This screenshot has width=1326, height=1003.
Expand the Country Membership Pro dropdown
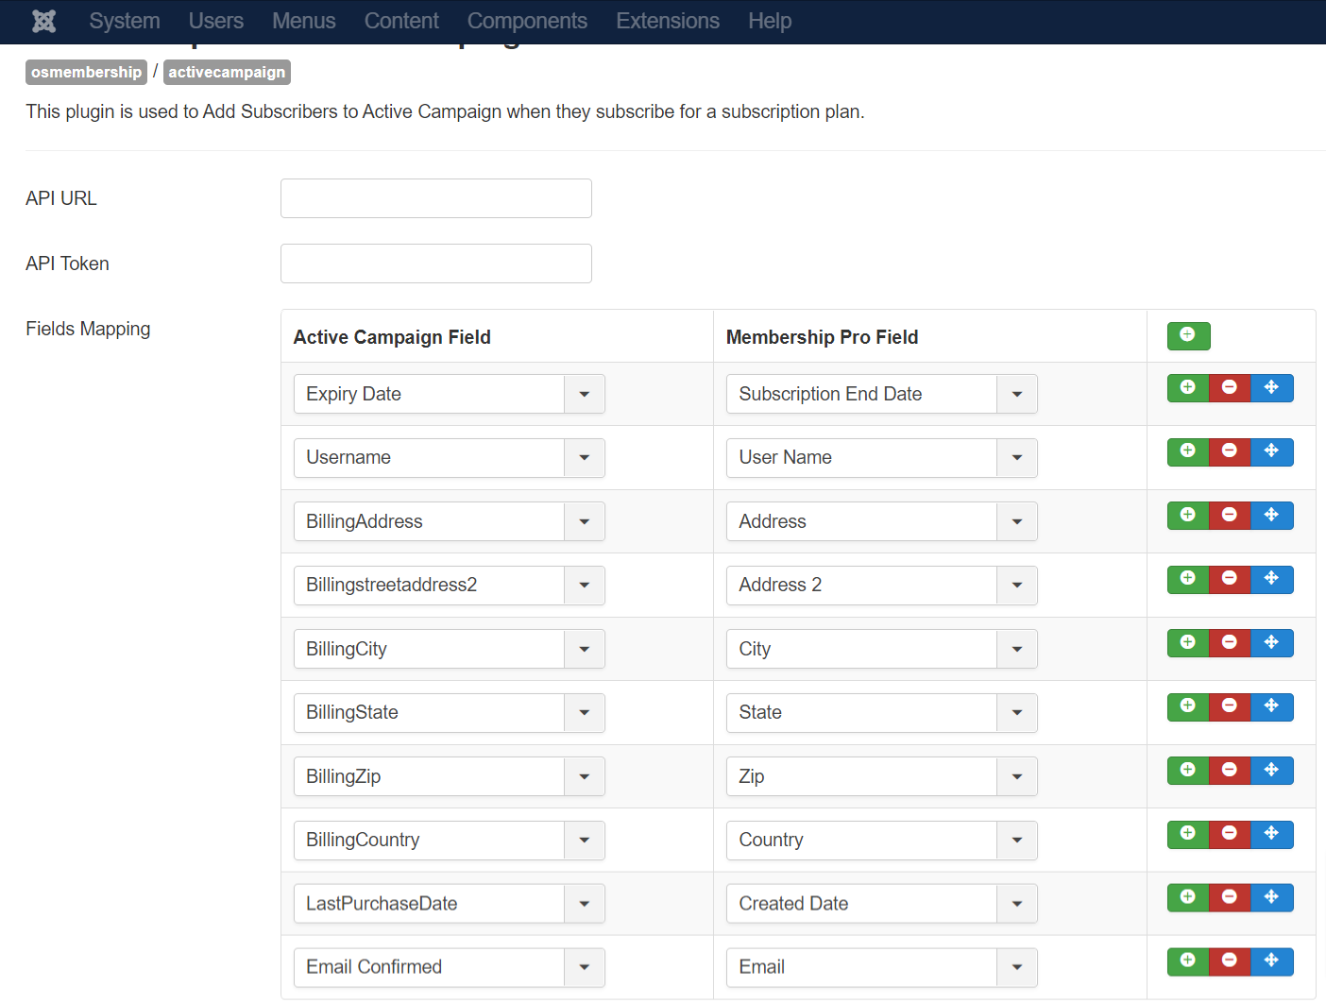pos(881,840)
